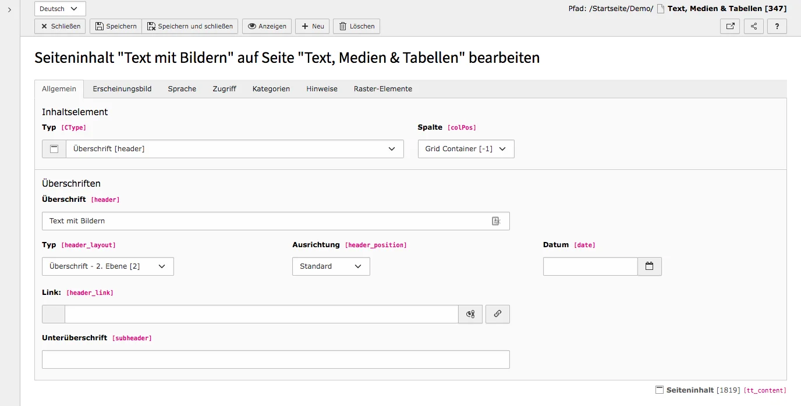The image size is (801, 406).
Task: Click inside the Unterüberschrift input field
Action: [275, 359]
